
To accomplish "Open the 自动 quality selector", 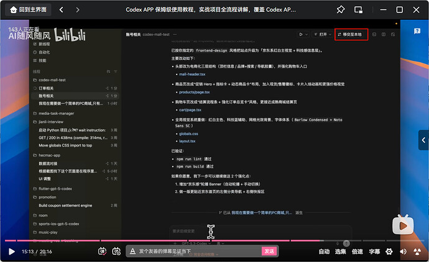I will pyautogui.click(x=324, y=251).
